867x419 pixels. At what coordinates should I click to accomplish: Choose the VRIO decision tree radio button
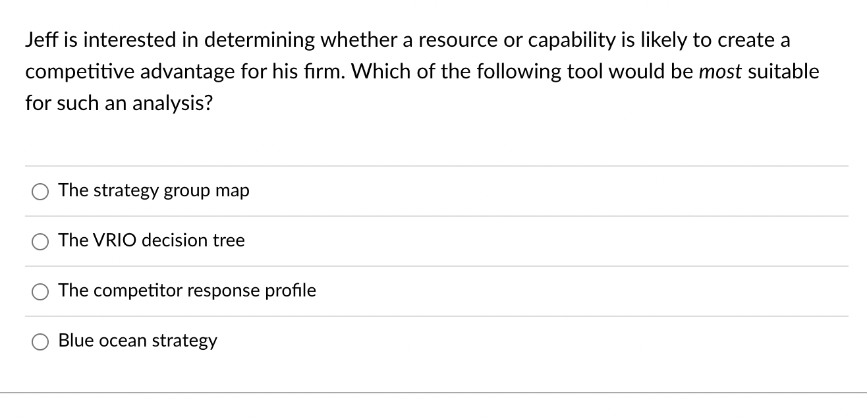[40, 242]
